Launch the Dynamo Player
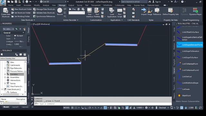This screenshot has height=116, width=206. [x=195, y=12]
